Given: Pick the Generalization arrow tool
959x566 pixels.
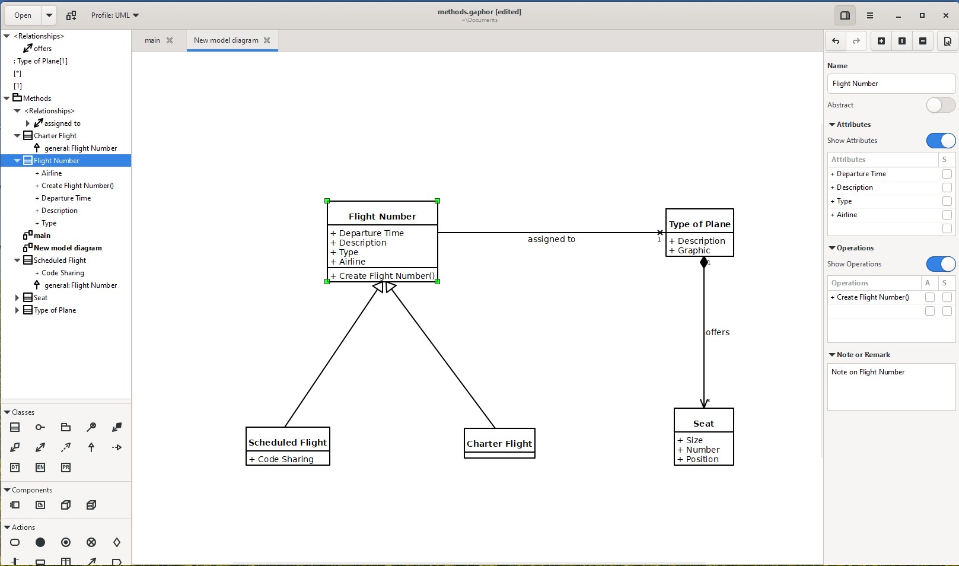Looking at the screenshot, I should [91, 447].
